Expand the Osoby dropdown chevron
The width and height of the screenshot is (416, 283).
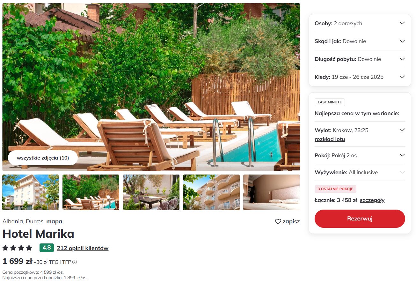[x=402, y=23]
